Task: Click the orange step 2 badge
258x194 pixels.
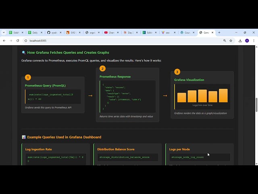Action: coord(102,68)
